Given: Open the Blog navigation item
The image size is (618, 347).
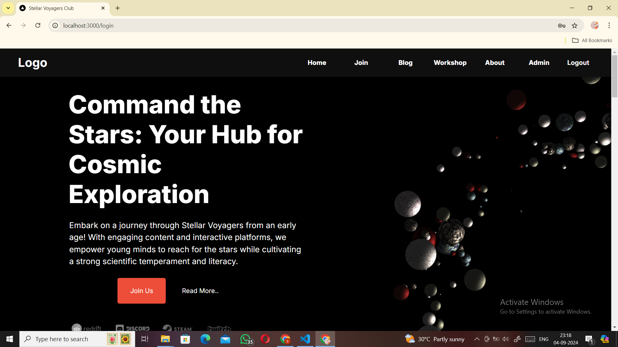Looking at the screenshot, I should 405,63.
